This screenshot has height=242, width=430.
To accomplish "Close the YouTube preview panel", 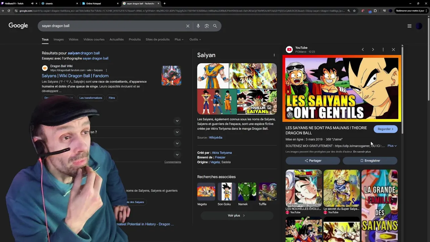I will tap(393, 50).
